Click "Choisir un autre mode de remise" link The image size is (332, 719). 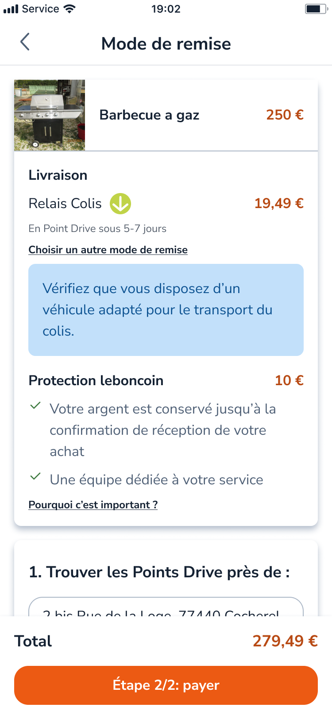108,250
